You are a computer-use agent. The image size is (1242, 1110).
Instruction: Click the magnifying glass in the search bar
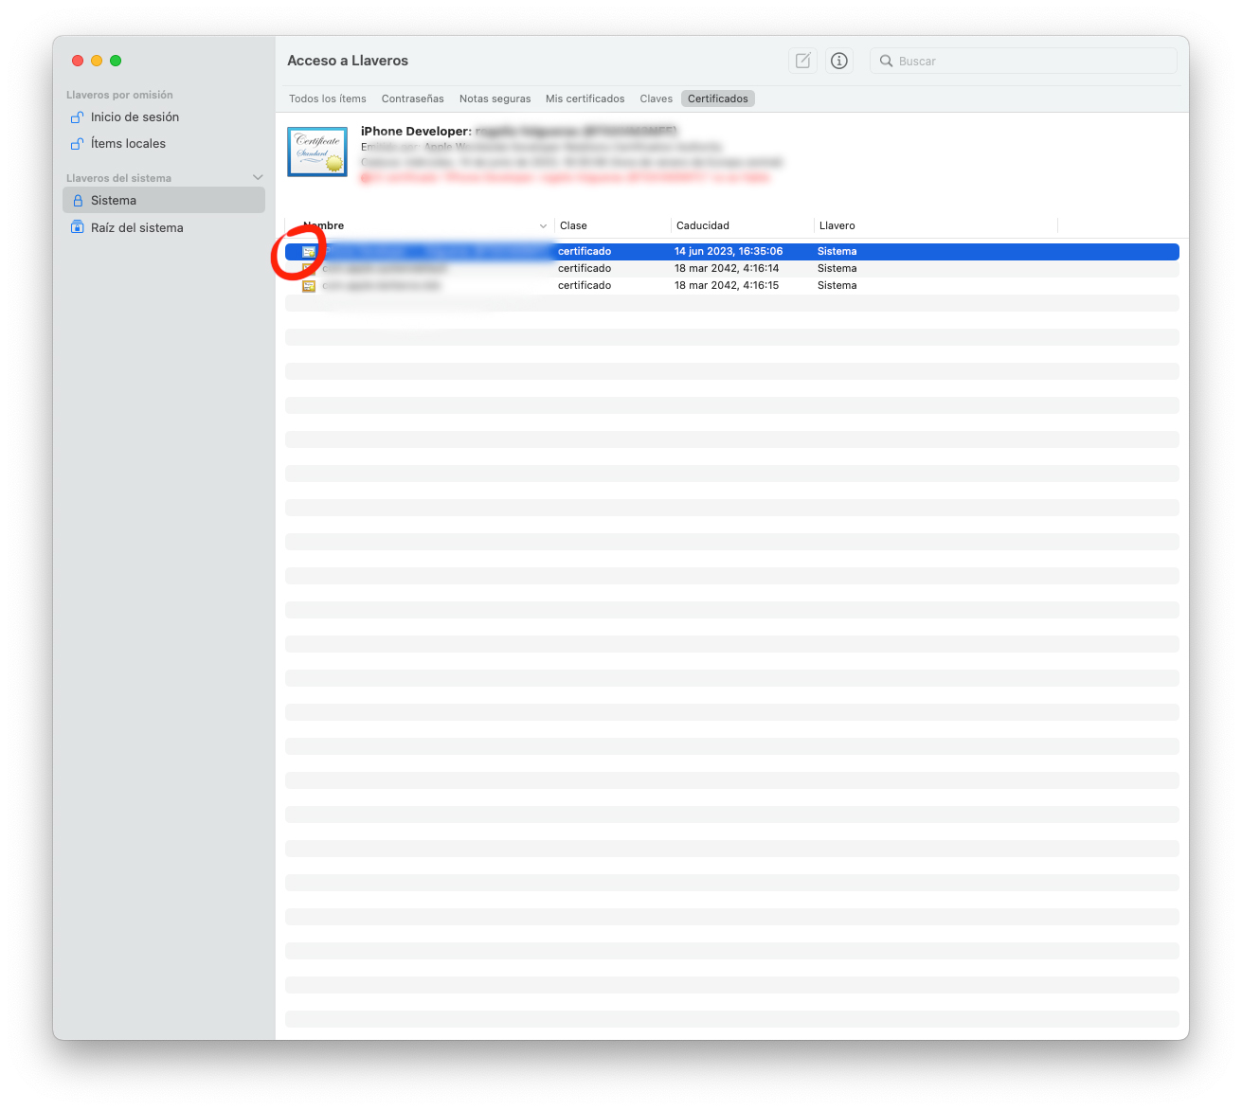point(887,60)
